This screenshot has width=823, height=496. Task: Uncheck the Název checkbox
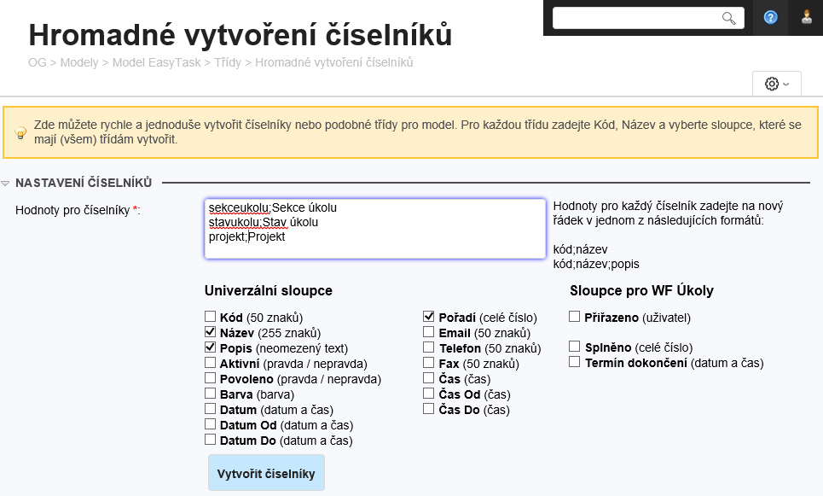coord(209,332)
